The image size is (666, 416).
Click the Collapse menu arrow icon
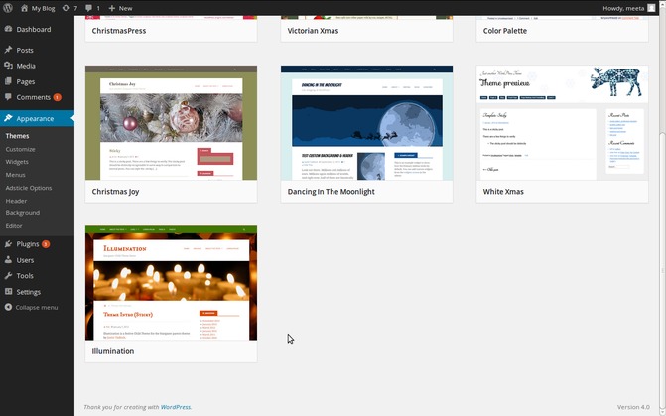coord(8,307)
